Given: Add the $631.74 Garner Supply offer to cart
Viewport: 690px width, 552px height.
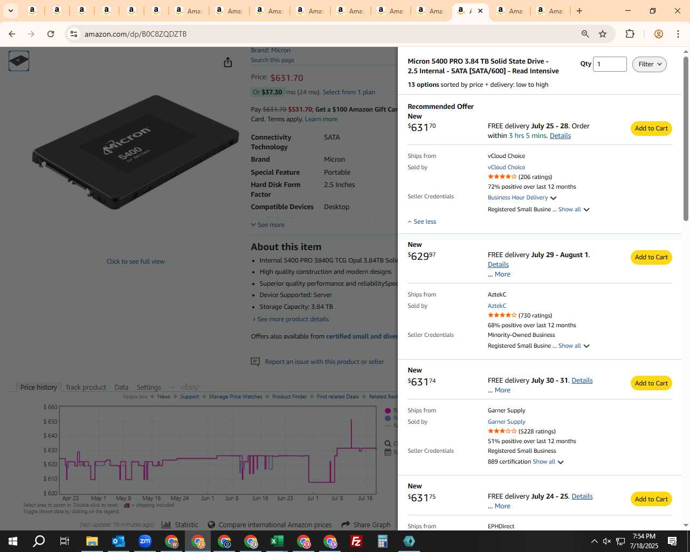Looking at the screenshot, I should 651,383.
